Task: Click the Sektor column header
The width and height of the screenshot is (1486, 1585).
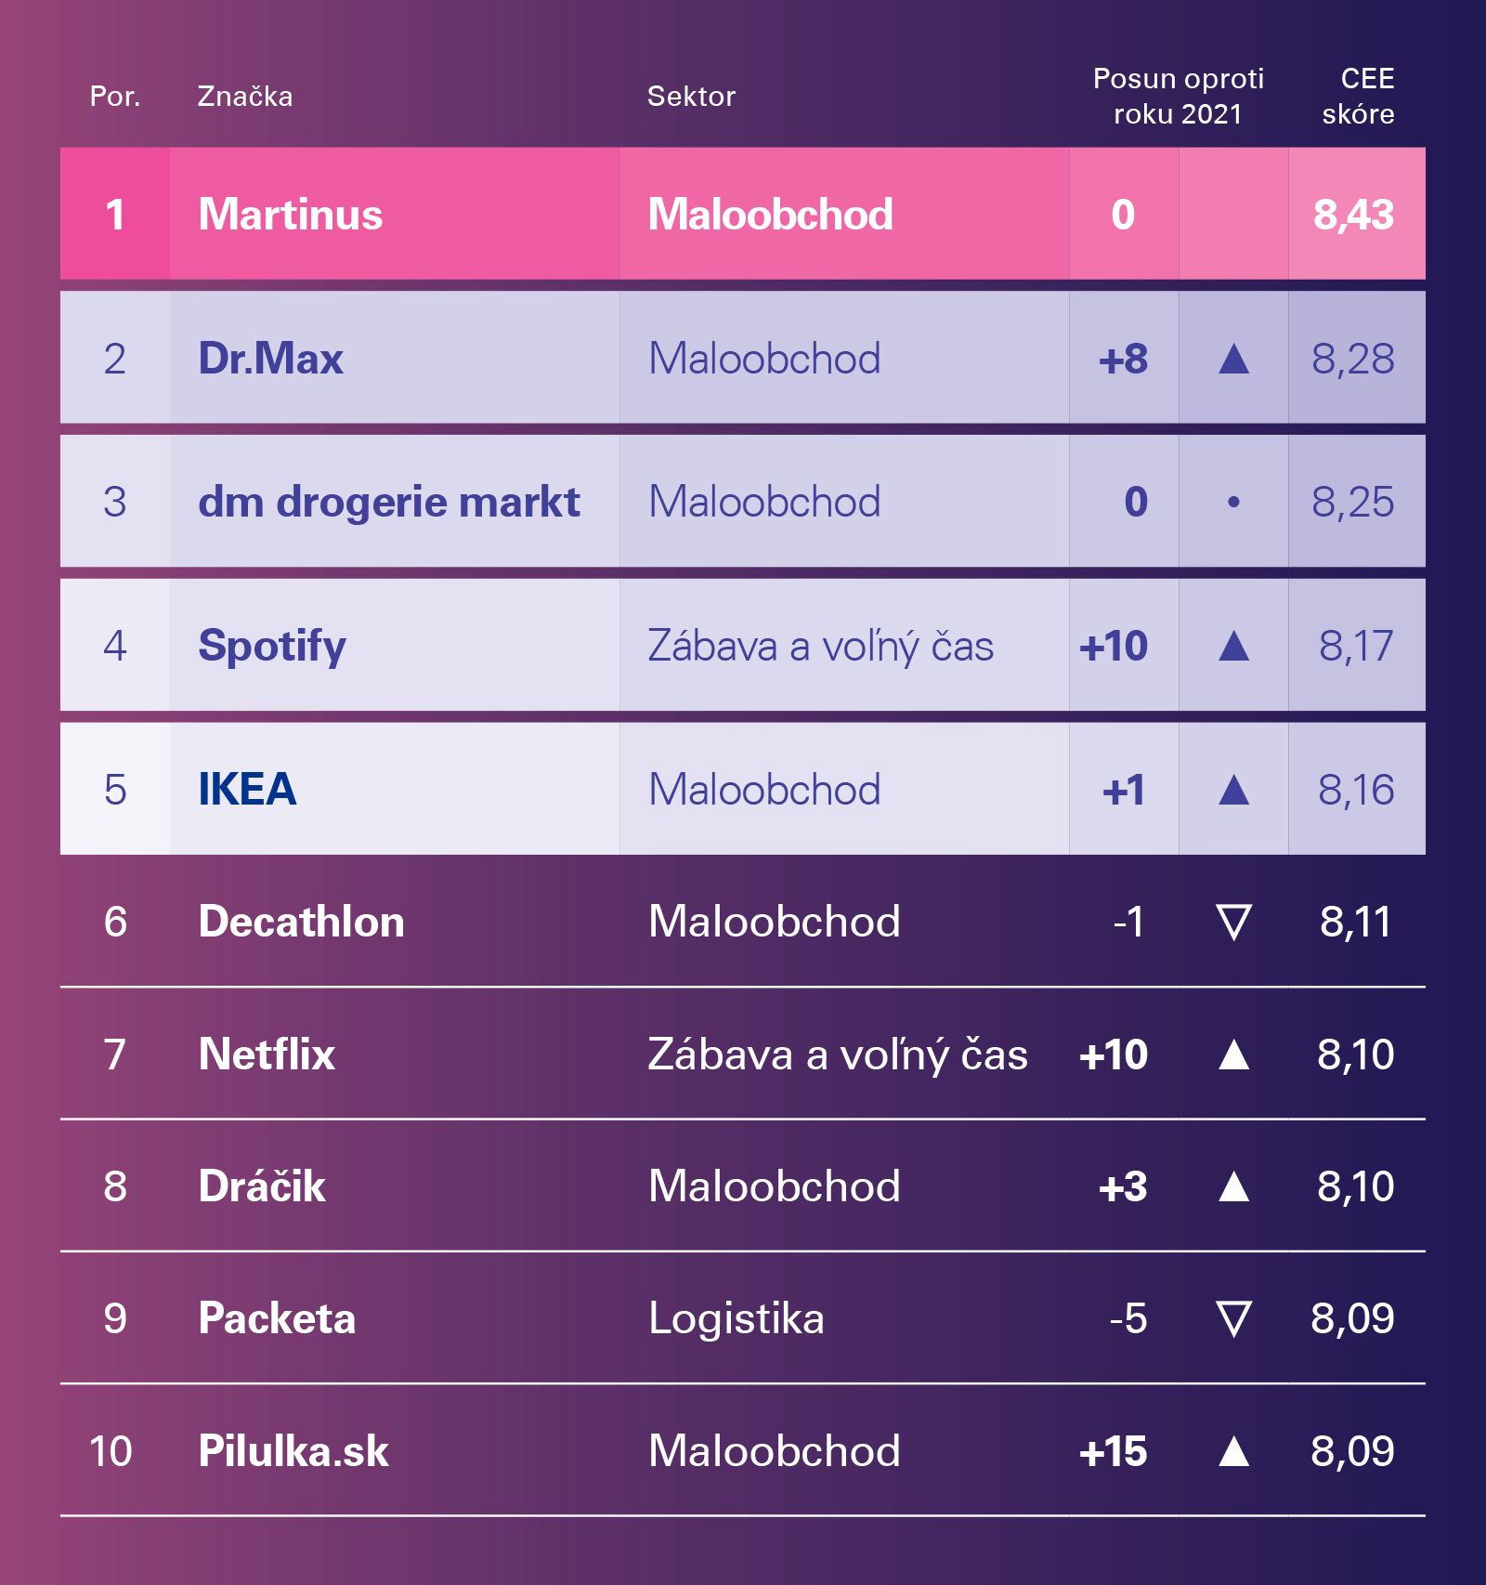Action: click(x=691, y=97)
